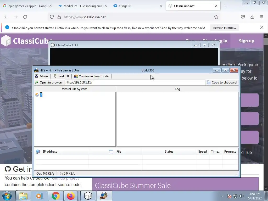Click Sign up on ClassiCube site
Viewport: 268px width, 201px height.
(x=247, y=41)
